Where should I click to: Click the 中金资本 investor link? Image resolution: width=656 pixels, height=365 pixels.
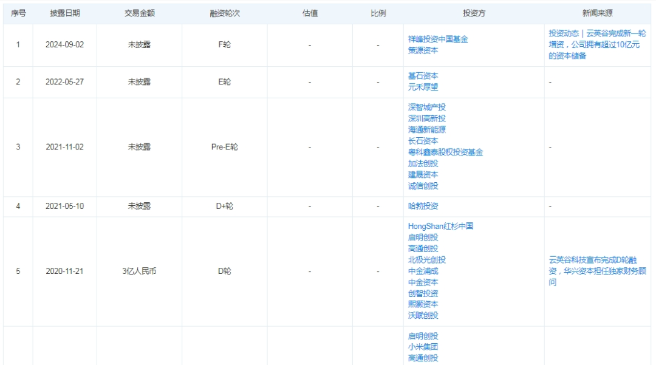[x=423, y=282]
